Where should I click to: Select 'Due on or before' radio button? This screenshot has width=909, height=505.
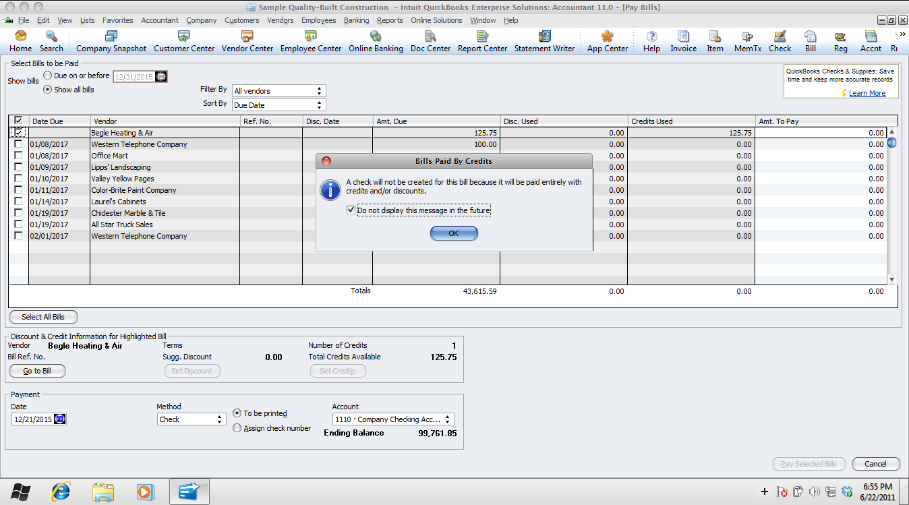click(48, 76)
